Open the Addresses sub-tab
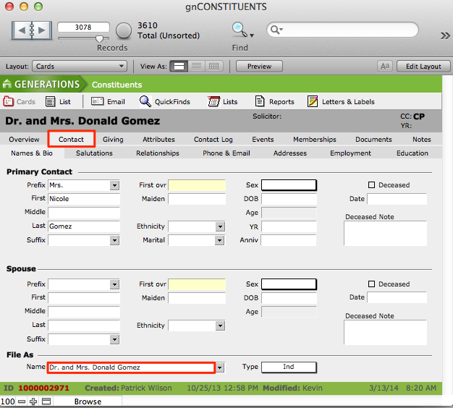 click(289, 153)
